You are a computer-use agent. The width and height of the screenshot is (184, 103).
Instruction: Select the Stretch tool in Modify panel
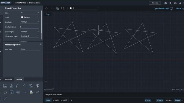click(x=5, y=86)
